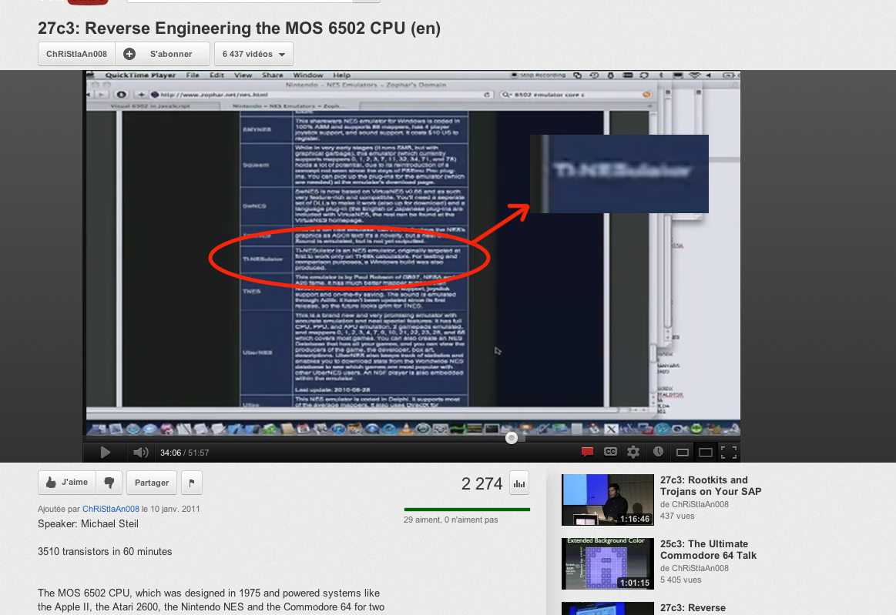This screenshot has height=615, width=896.
Task: Click the Watch Later clock icon
Action: tap(658, 453)
